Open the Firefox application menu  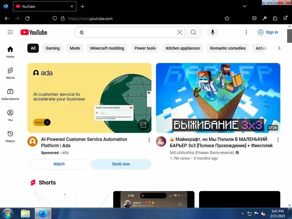(285, 18)
